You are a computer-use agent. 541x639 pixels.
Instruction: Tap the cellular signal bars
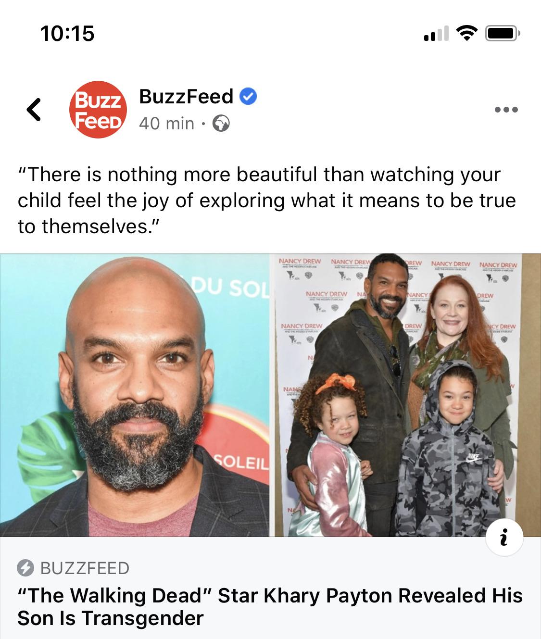[x=436, y=34]
